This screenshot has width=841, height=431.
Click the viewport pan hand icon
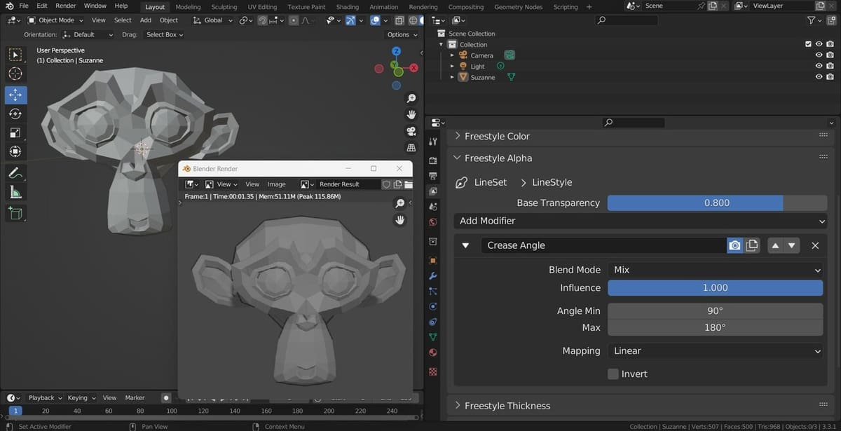point(411,115)
